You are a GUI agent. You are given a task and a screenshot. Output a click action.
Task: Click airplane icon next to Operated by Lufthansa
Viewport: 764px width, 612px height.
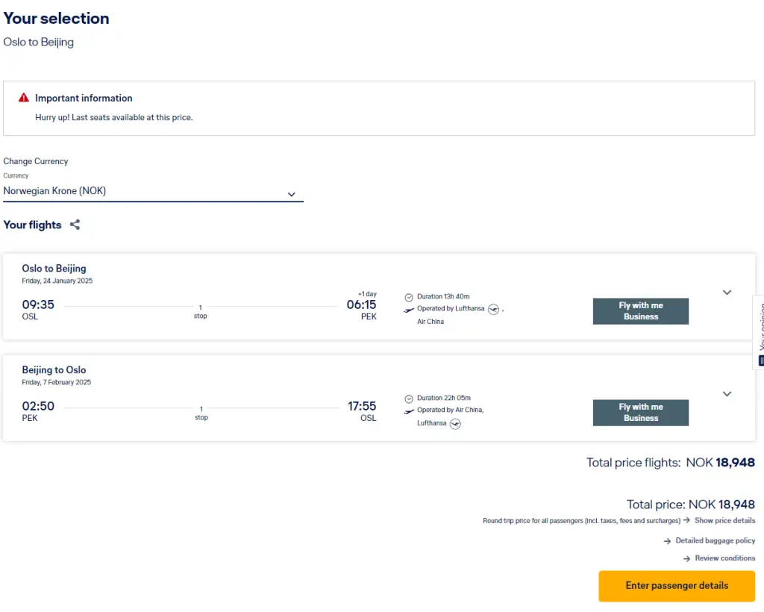[409, 309]
